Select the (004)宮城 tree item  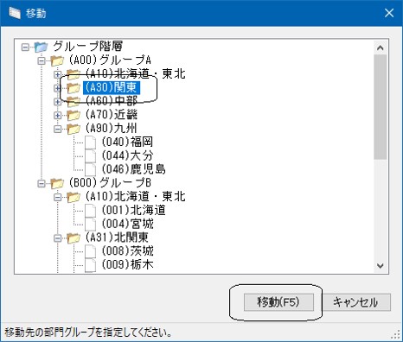[127, 224]
